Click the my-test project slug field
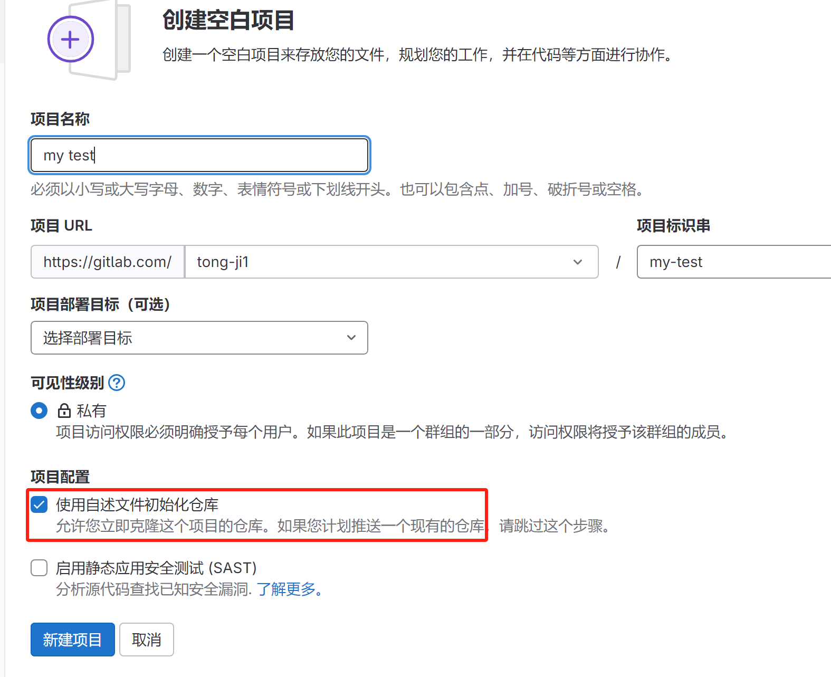Image resolution: width=831 pixels, height=677 pixels. click(734, 262)
